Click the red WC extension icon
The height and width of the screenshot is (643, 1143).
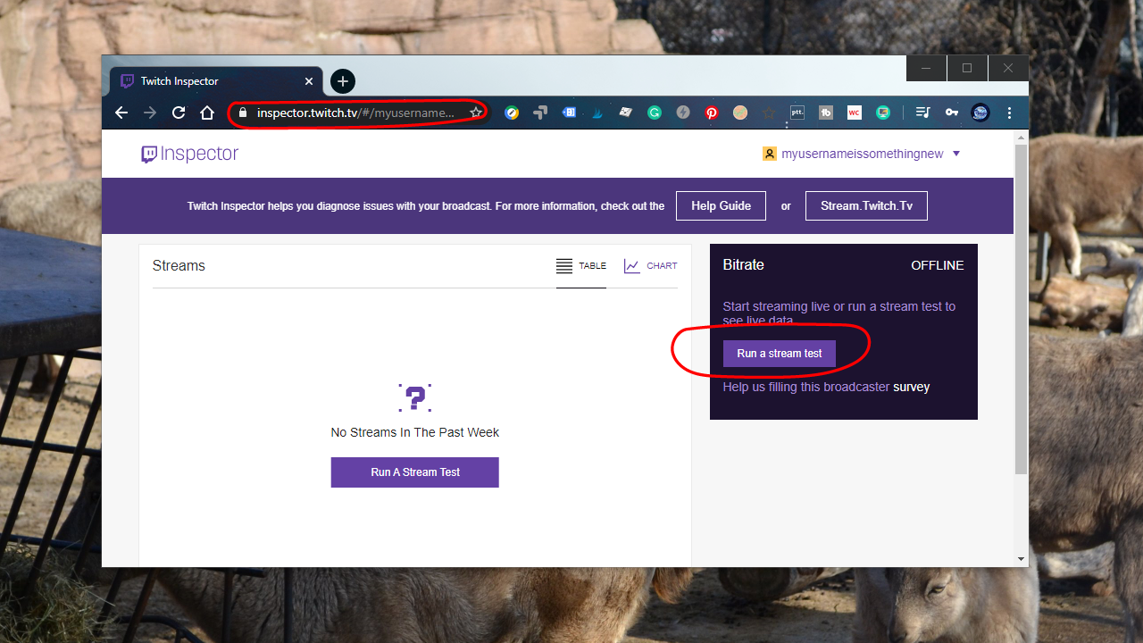pyautogui.click(x=855, y=113)
